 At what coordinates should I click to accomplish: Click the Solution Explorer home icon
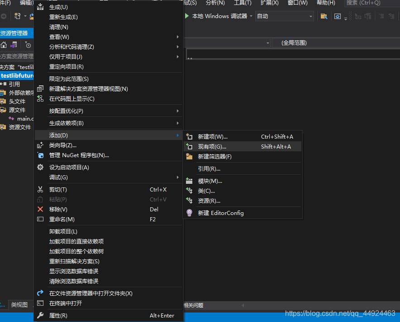click(x=4, y=45)
